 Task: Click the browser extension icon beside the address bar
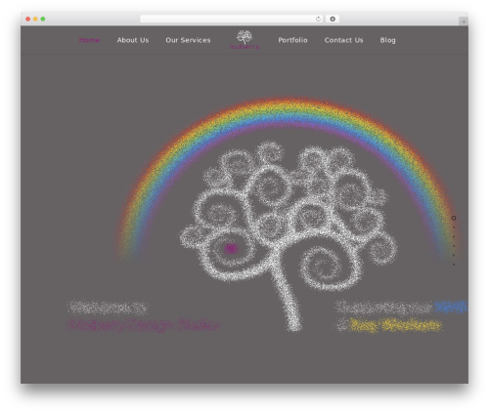tap(333, 19)
